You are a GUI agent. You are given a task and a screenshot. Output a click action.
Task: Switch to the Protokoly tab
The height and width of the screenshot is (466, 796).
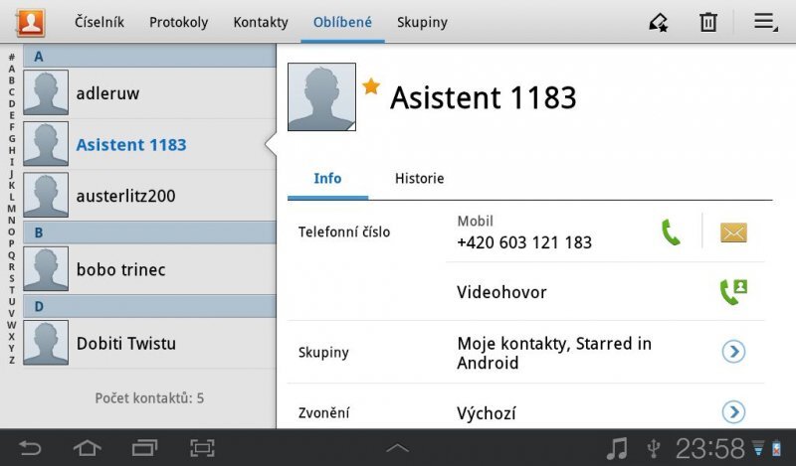[x=179, y=22]
